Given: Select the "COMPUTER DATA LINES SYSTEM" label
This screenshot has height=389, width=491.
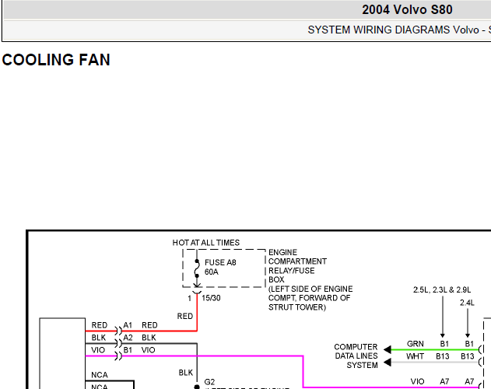Looking at the screenshot, I should [356, 356].
